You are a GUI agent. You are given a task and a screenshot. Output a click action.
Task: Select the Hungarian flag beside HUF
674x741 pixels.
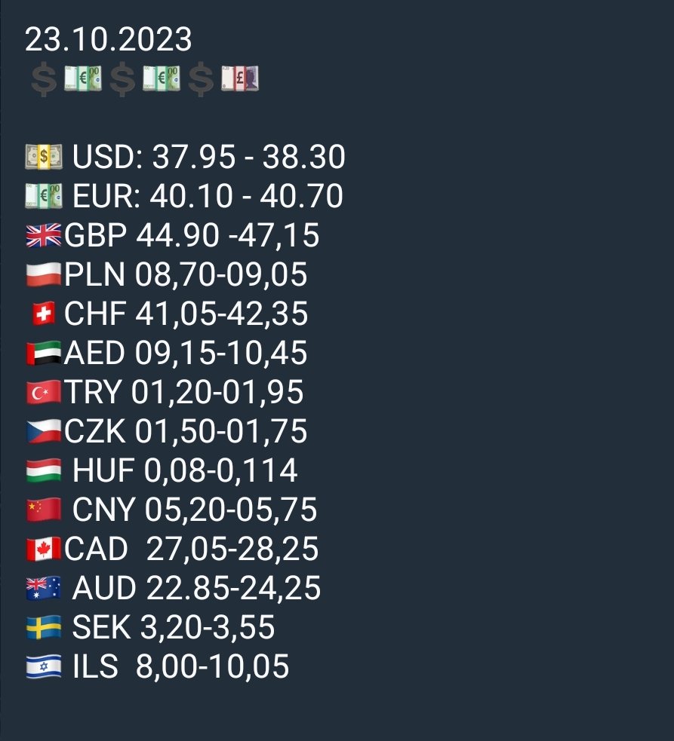[44, 471]
